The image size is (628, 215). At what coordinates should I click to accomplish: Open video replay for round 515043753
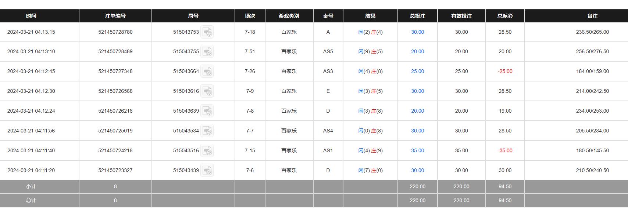tap(207, 32)
